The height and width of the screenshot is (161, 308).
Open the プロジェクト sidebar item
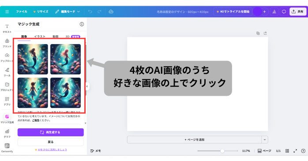pos(7,86)
